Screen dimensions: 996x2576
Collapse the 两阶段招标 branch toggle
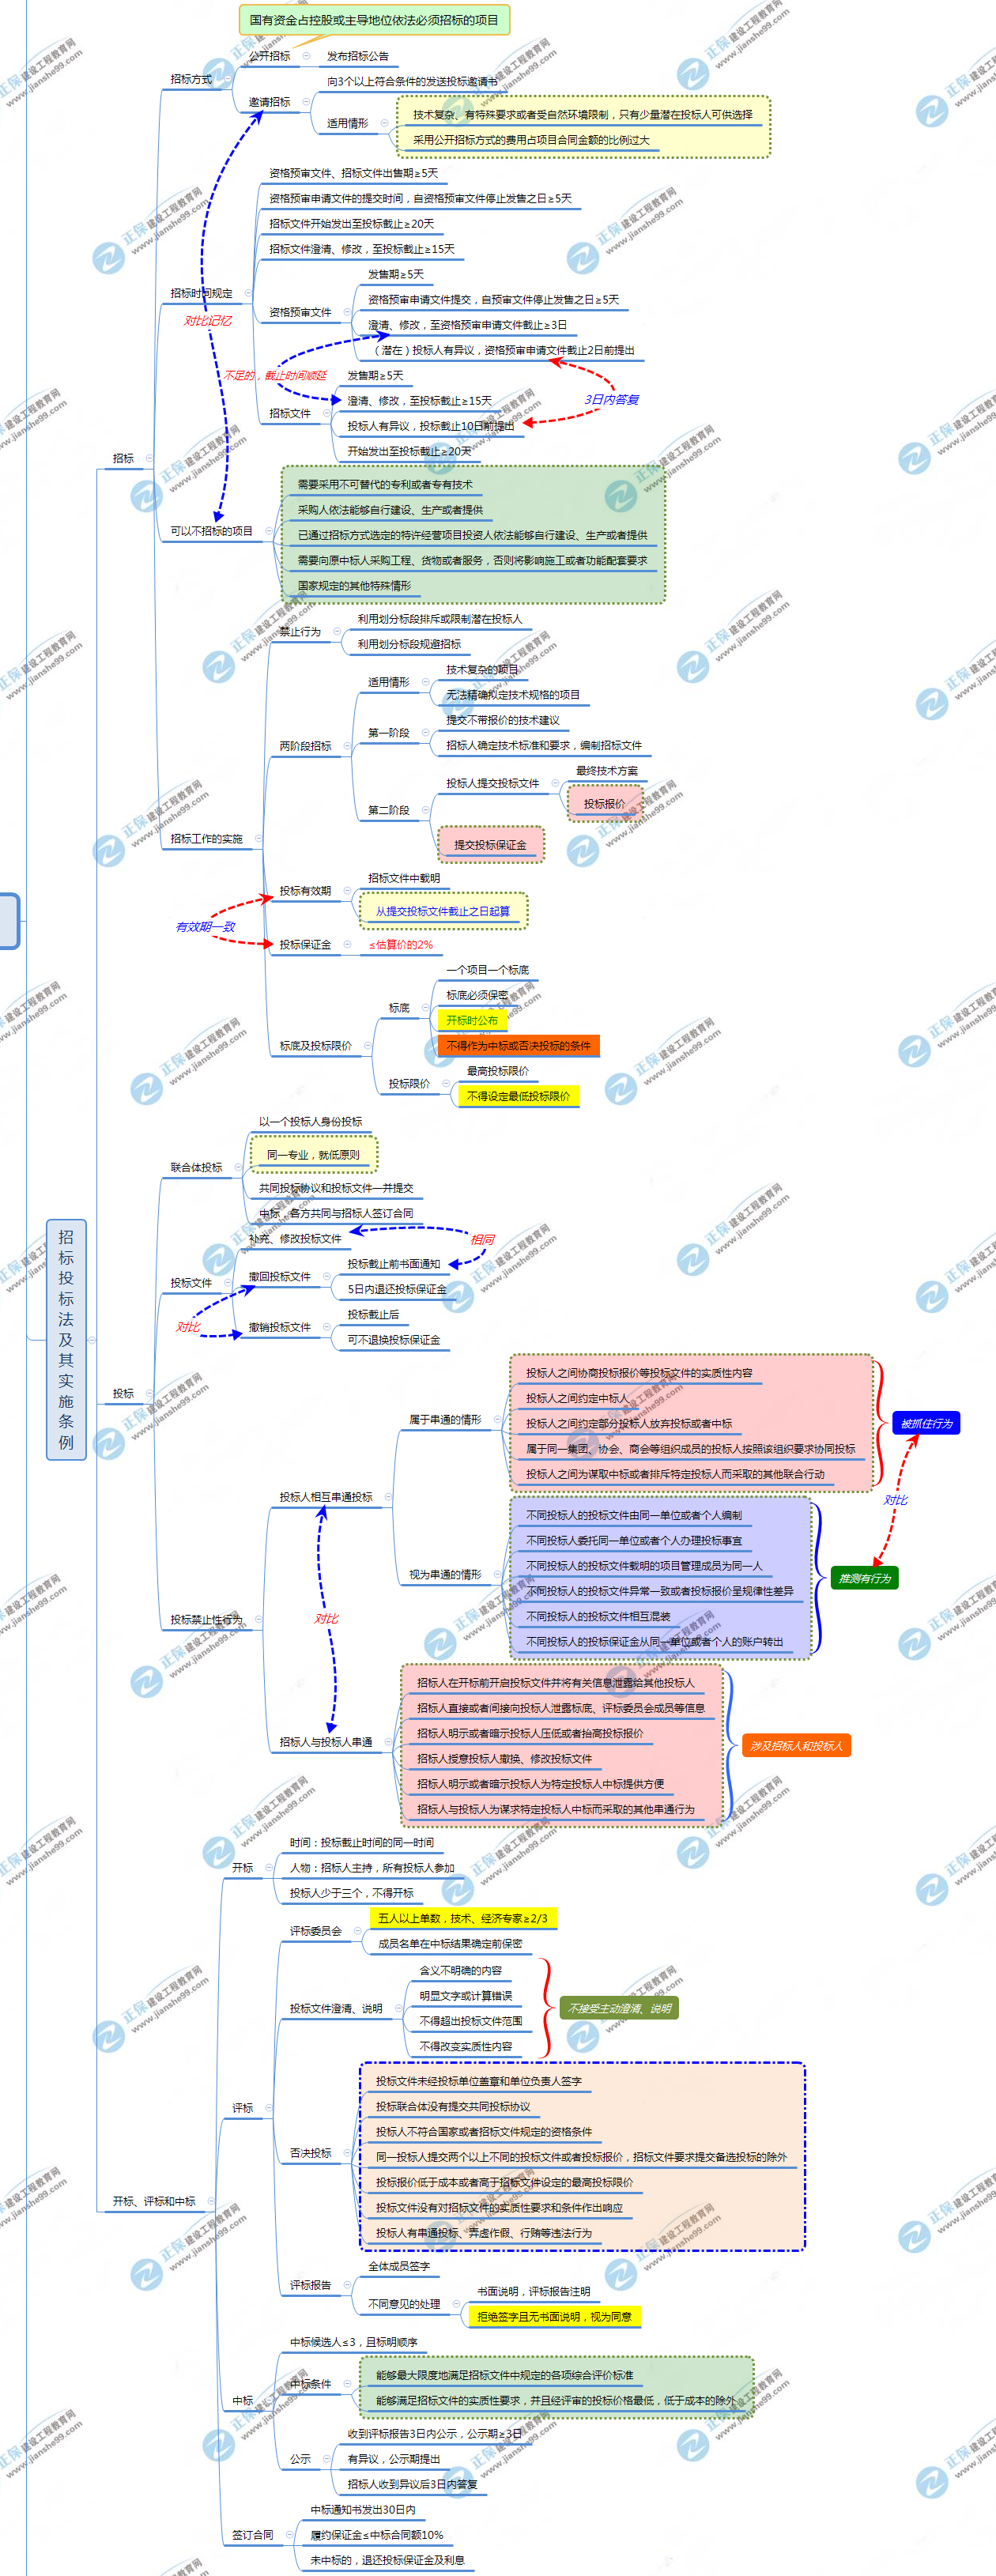[347, 746]
